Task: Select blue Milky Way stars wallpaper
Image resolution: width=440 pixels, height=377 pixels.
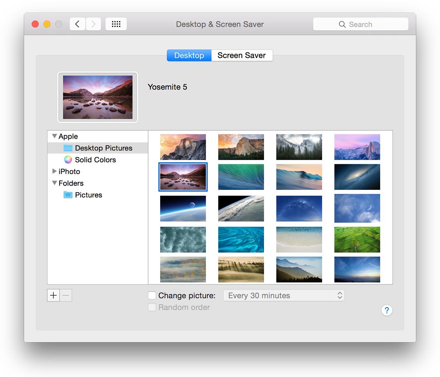Action: (299, 208)
